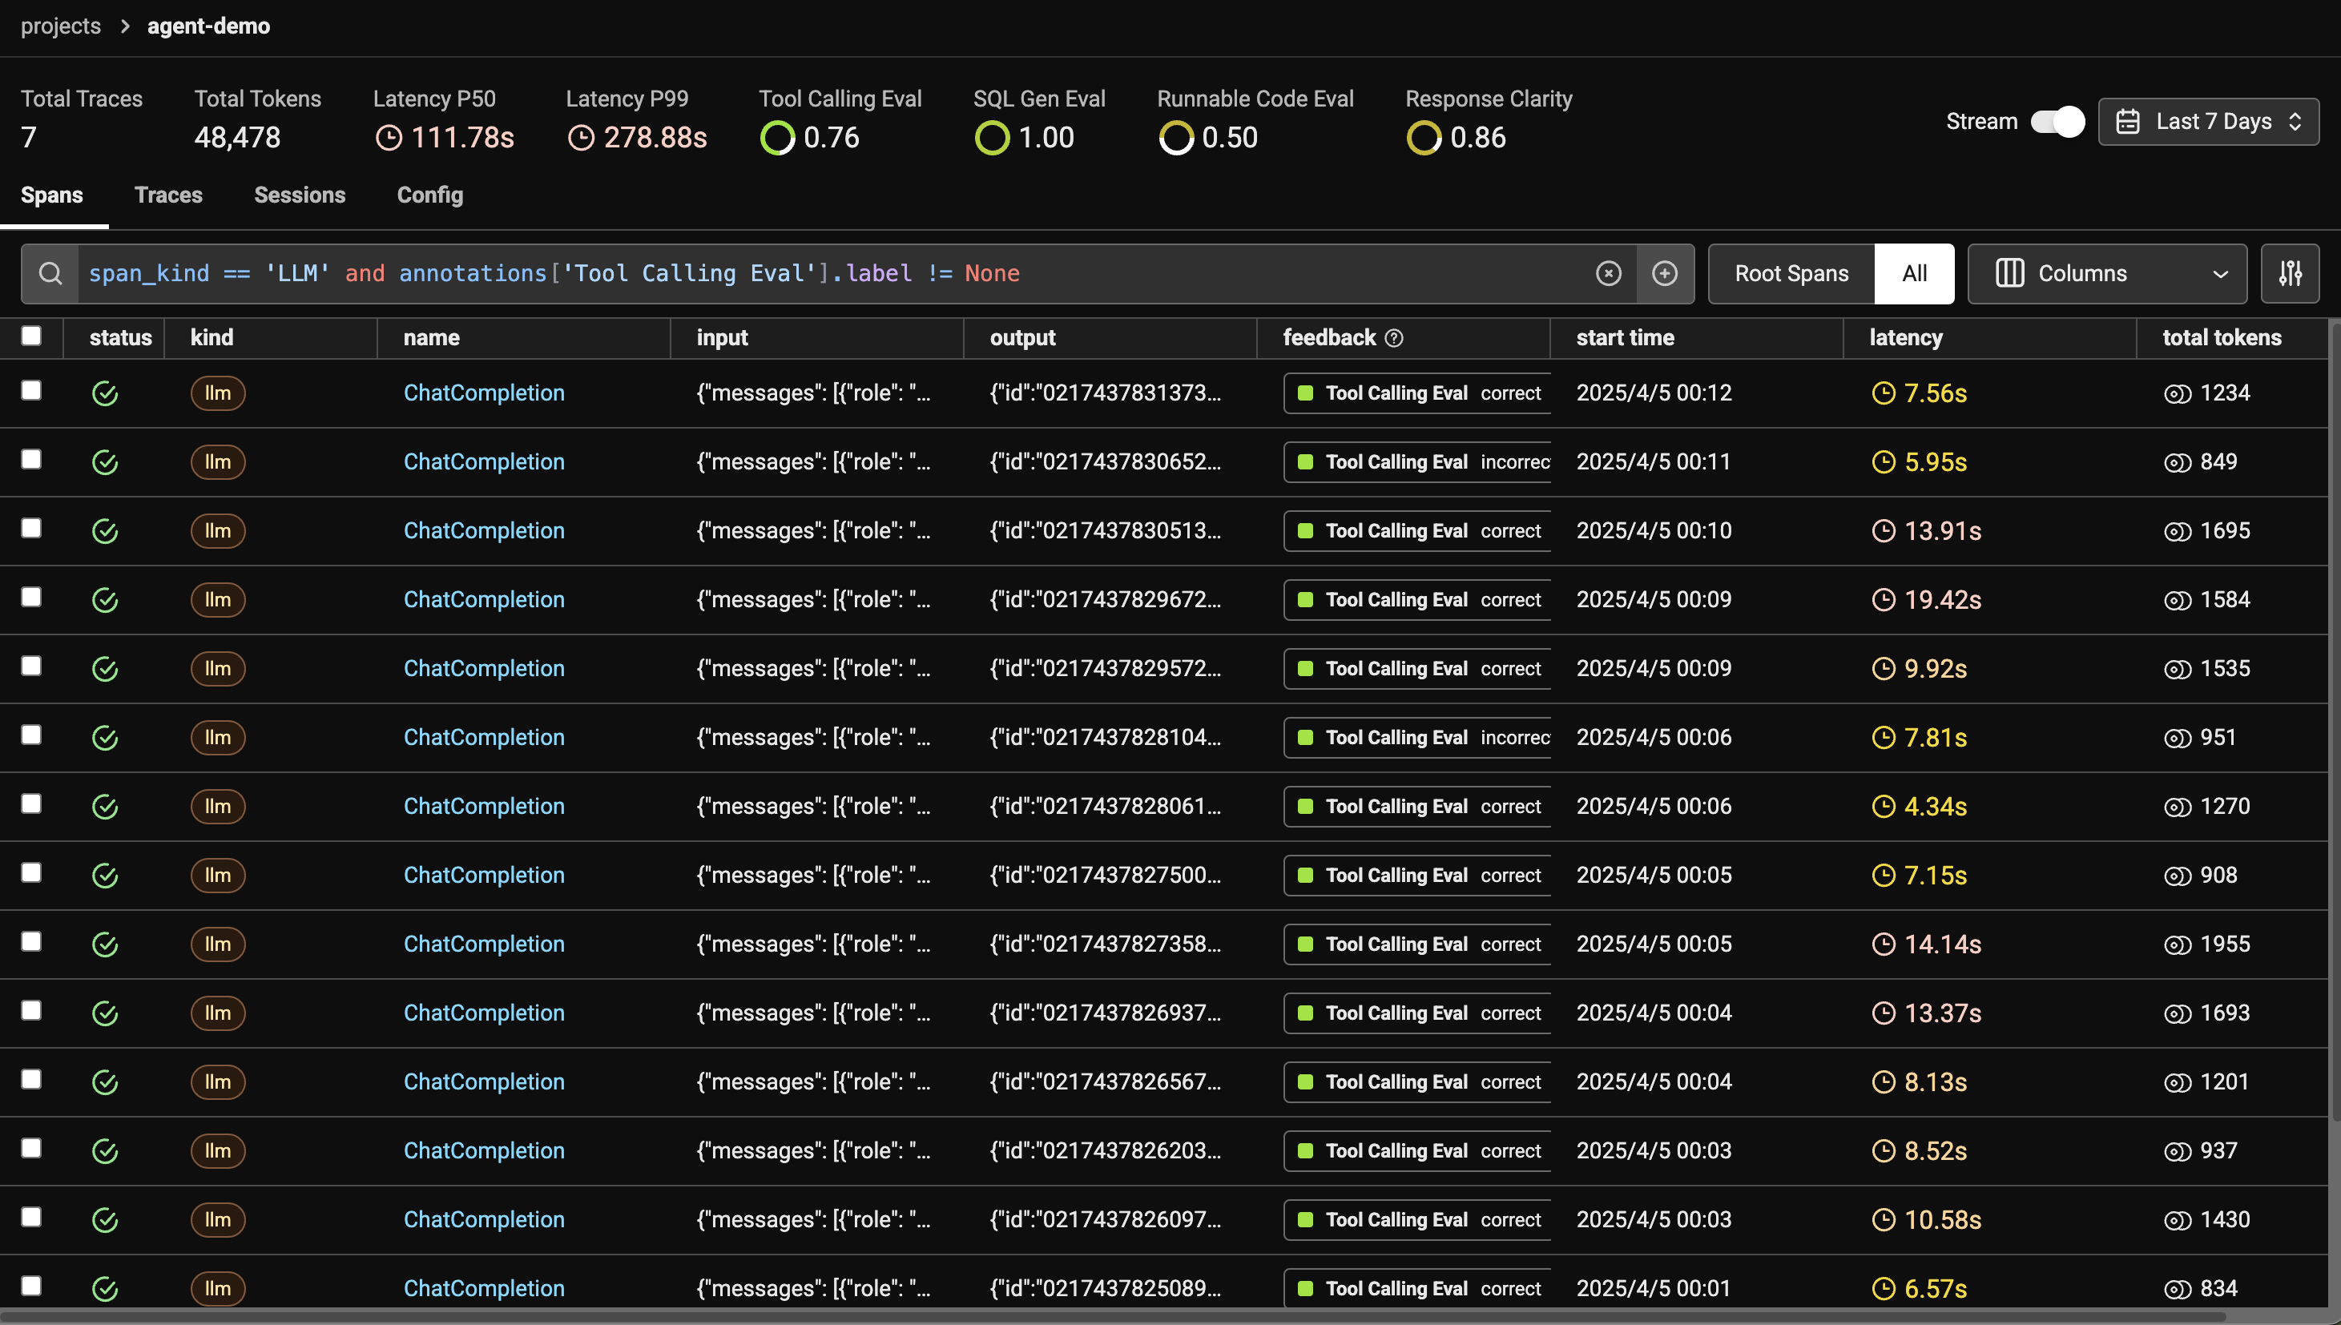
Task: Click Tool Calling Eval feedback in the 1201-token row
Action: coord(1417,1083)
